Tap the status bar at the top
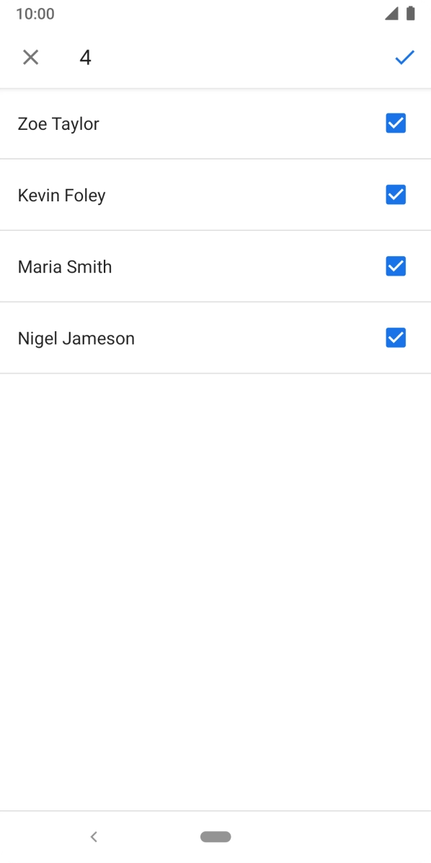 [x=215, y=13]
